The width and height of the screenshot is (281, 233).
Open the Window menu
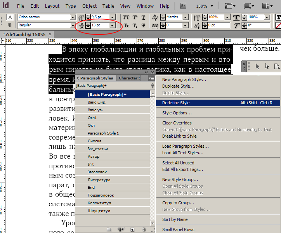pyautogui.click(x=145, y=6)
